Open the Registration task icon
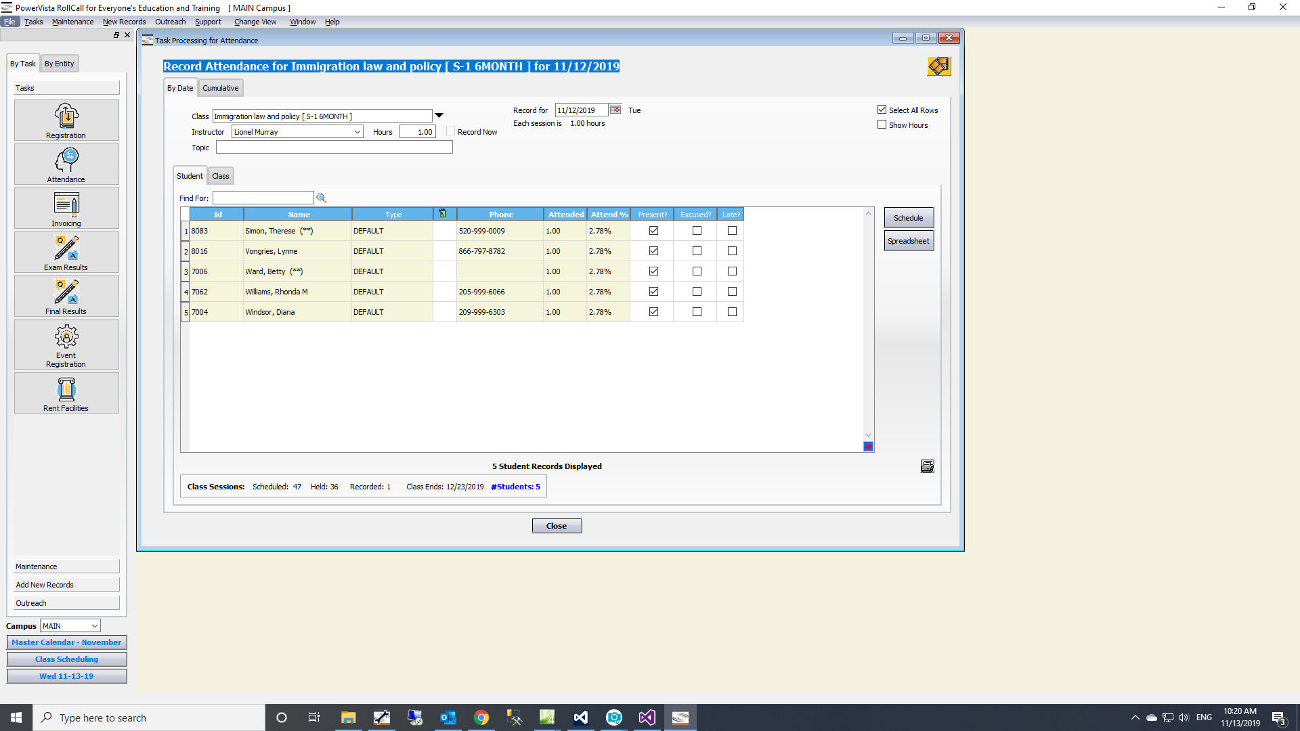1300x731 pixels. pyautogui.click(x=66, y=120)
